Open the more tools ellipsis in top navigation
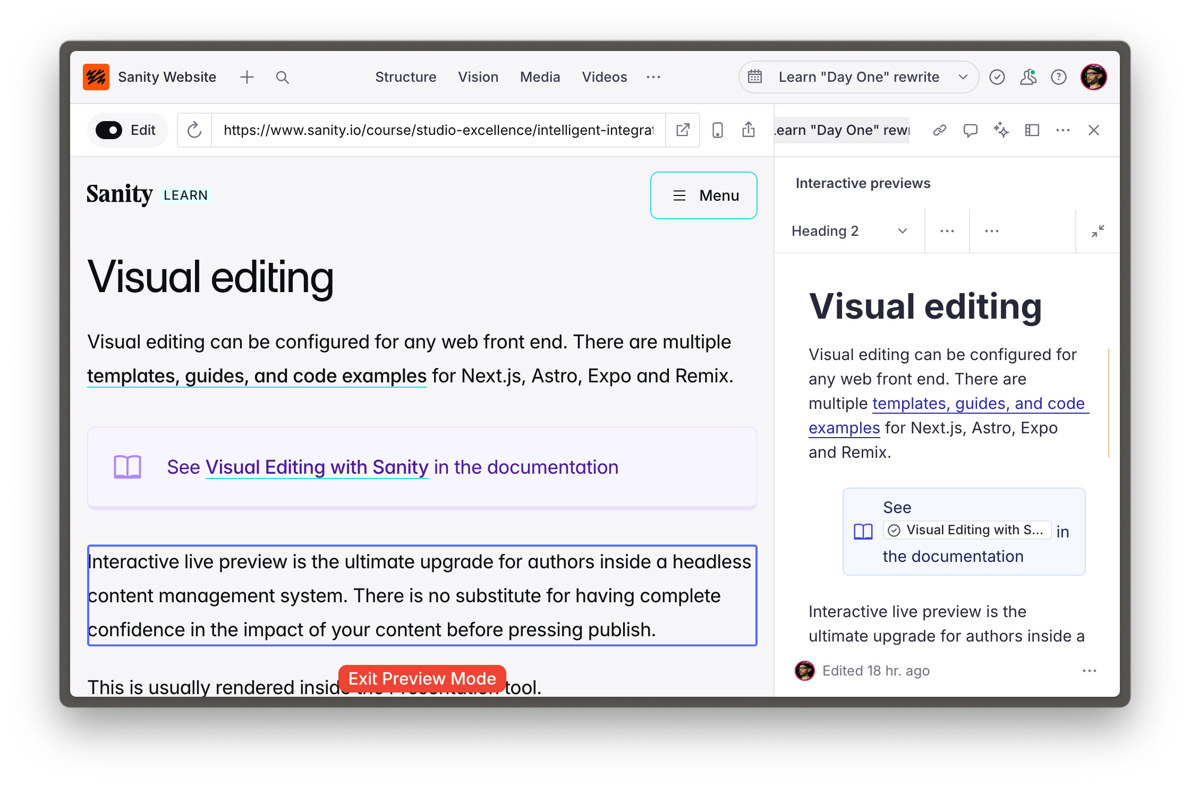The width and height of the screenshot is (1190, 786). tap(653, 78)
